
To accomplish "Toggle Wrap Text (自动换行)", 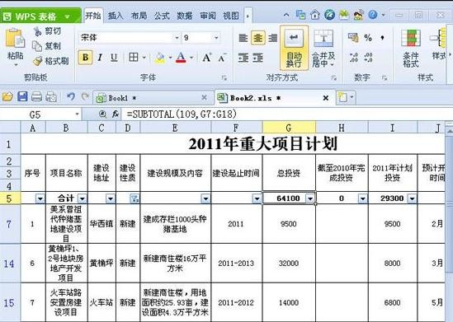I will click(x=294, y=48).
